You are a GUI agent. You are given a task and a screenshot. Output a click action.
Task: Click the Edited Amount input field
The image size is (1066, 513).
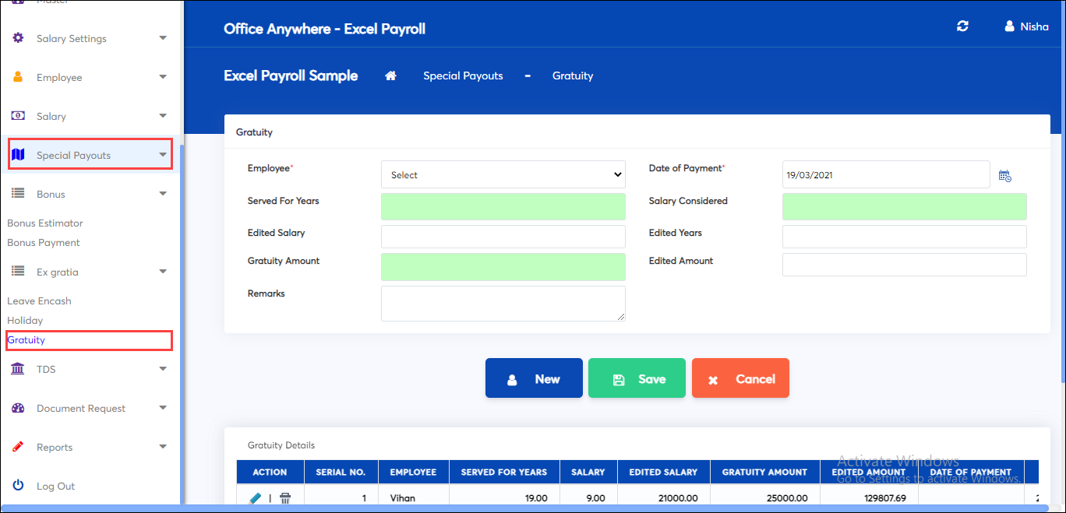[x=904, y=265]
